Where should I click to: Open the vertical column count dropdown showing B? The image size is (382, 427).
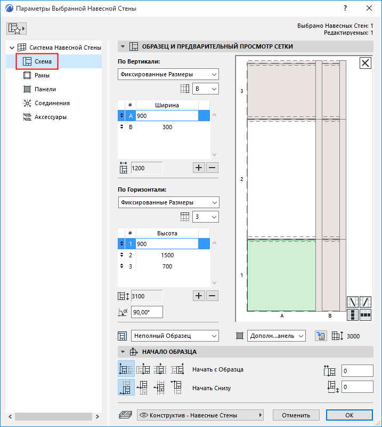(x=206, y=89)
